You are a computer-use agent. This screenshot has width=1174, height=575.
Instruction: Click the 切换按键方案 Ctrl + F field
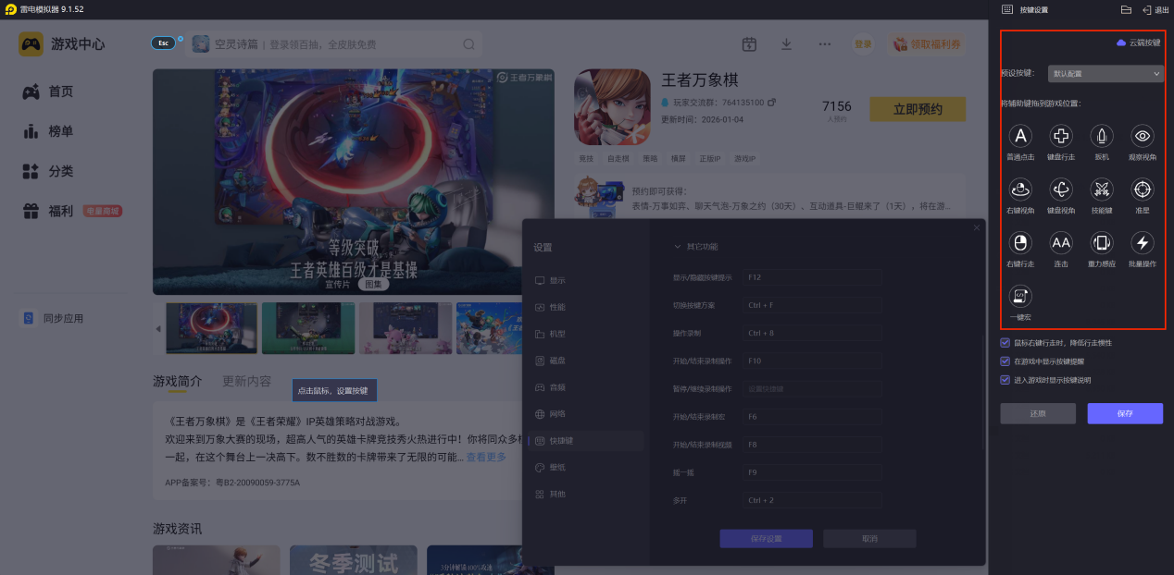tap(811, 305)
